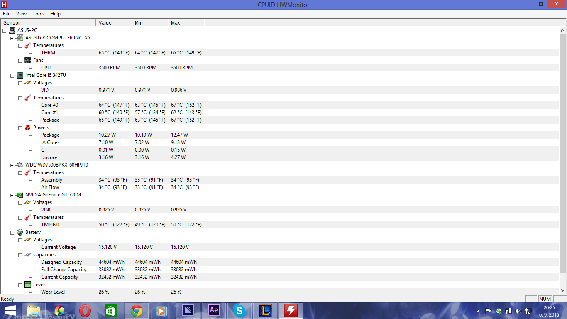Click the Min column header

point(150,22)
